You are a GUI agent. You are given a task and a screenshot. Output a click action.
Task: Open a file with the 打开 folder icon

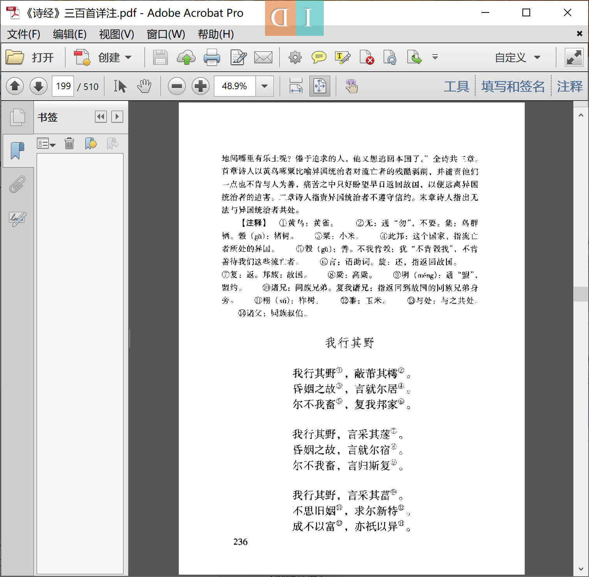point(15,58)
